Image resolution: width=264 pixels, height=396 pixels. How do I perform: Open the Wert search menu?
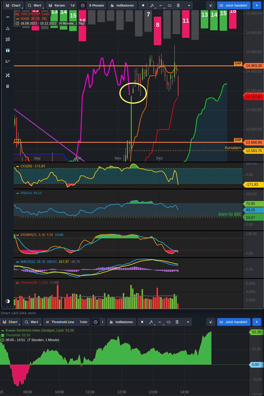(34, 5)
